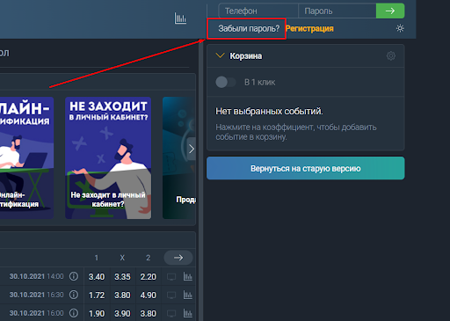The height and width of the screenshot is (321, 450).
Task: Show more markets with the arrow pill button
Action: [x=178, y=258]
